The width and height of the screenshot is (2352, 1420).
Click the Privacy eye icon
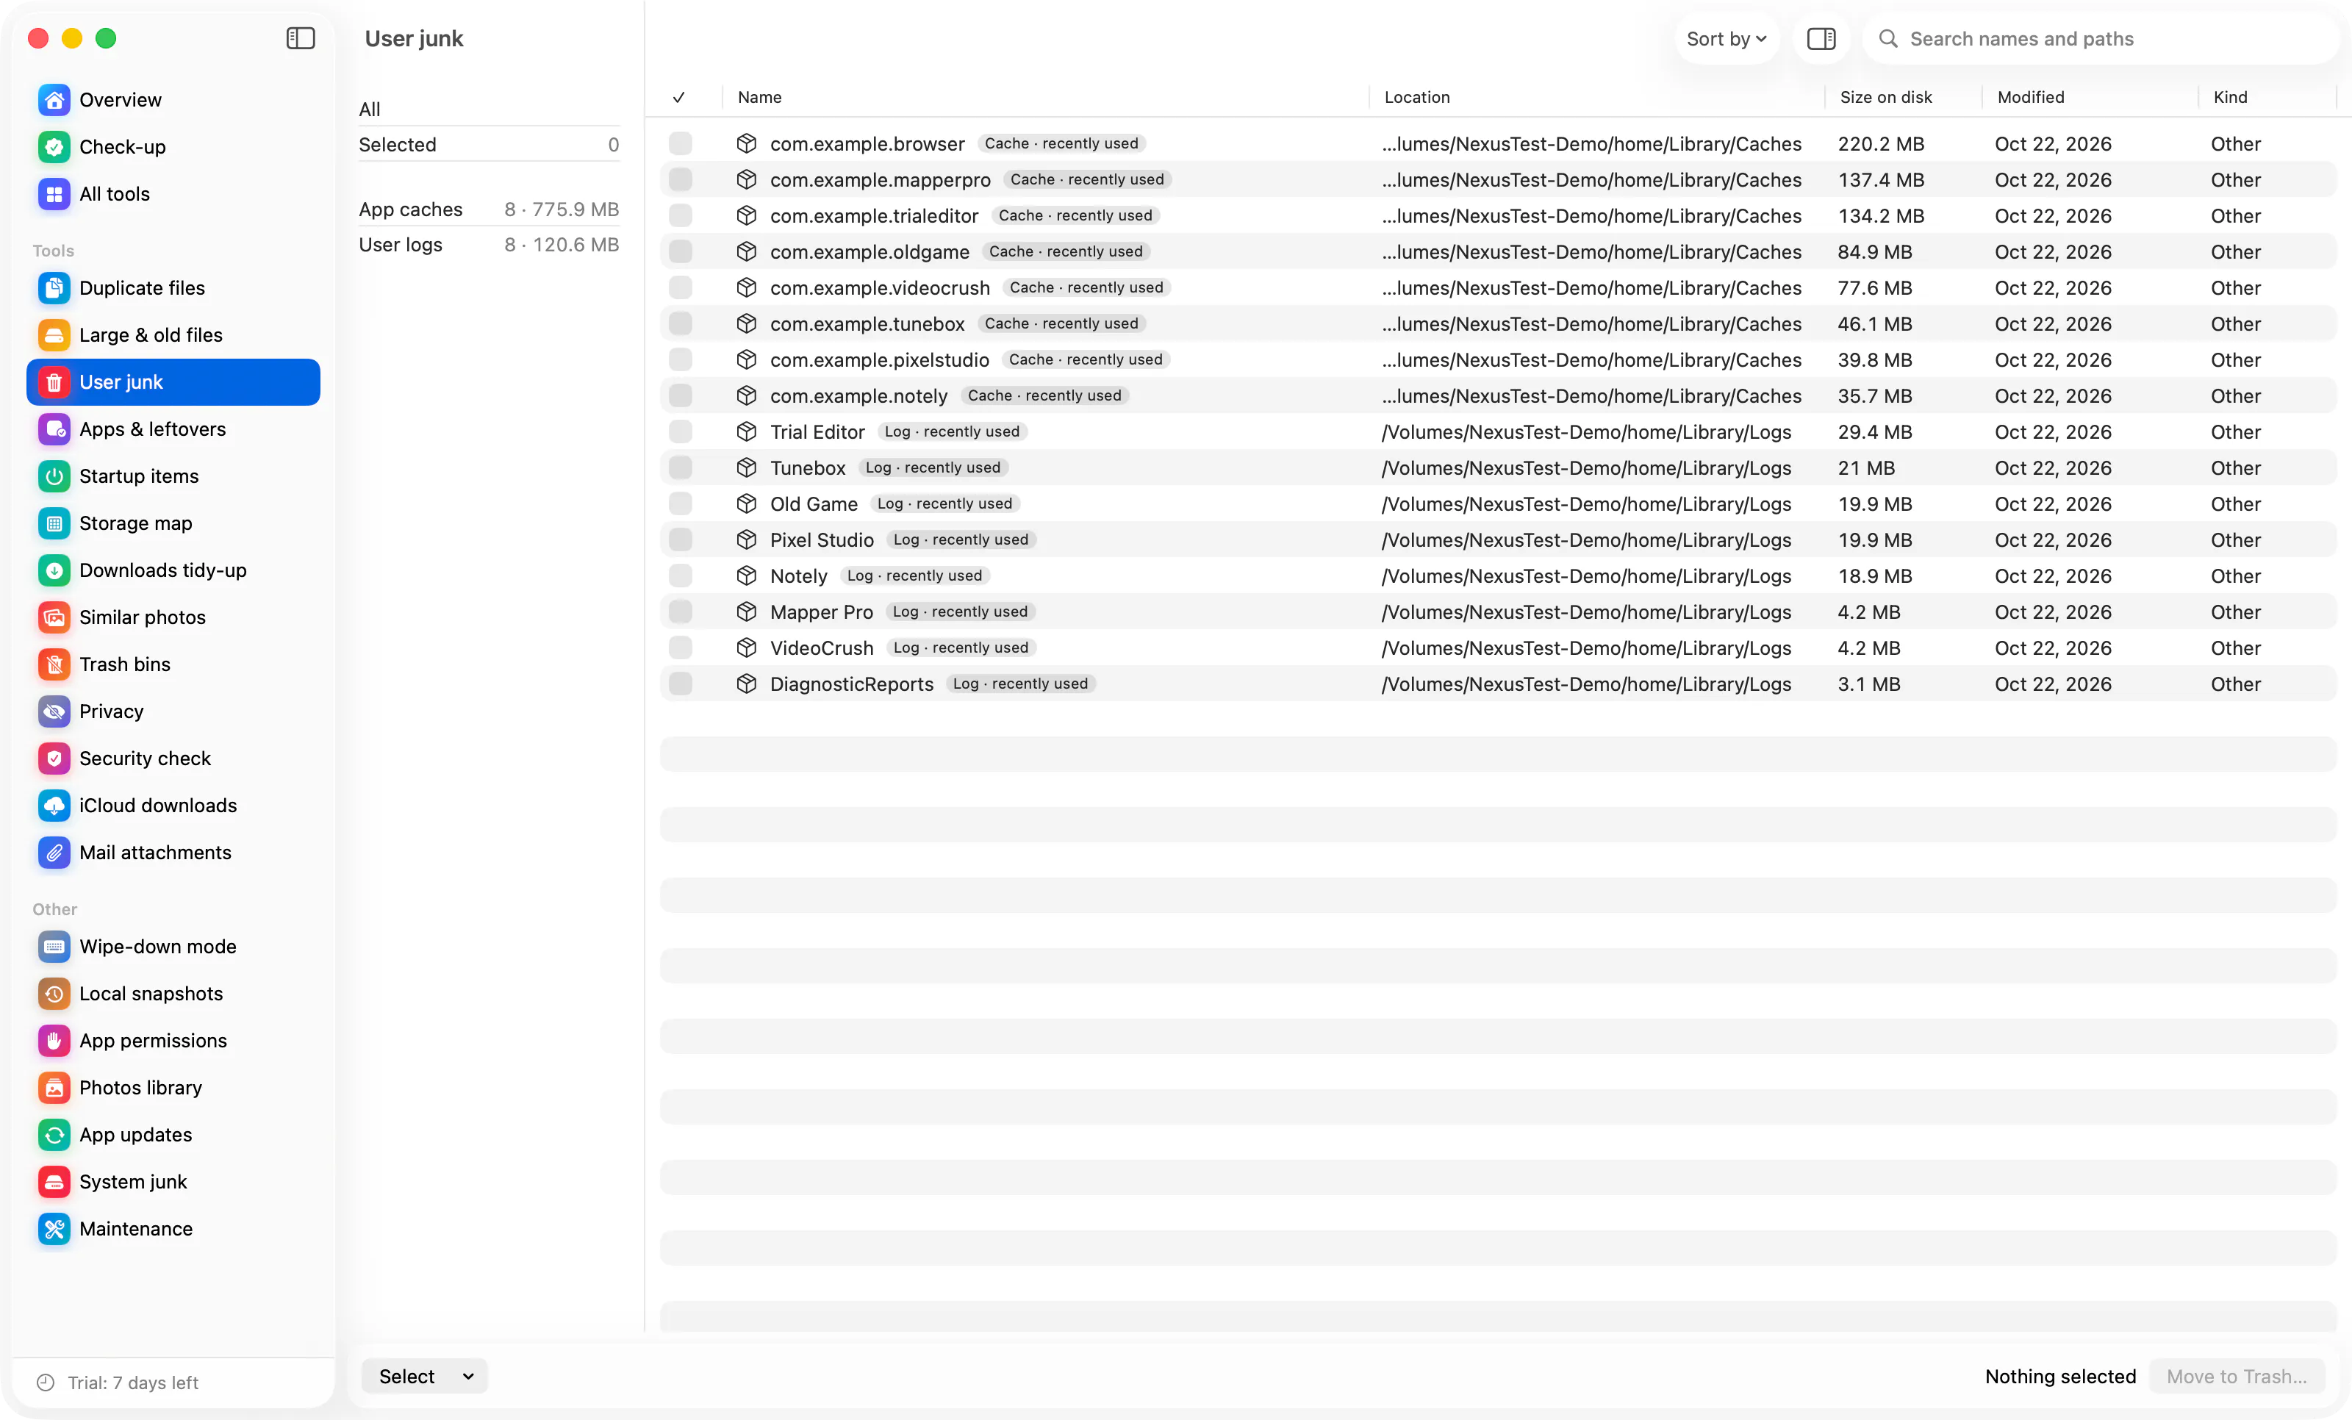coord(54,711)
